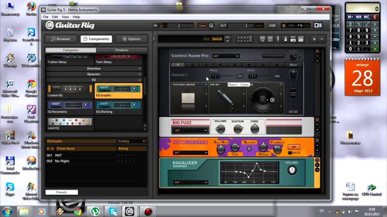Toggle the LIVE view button

pos(272,26)
